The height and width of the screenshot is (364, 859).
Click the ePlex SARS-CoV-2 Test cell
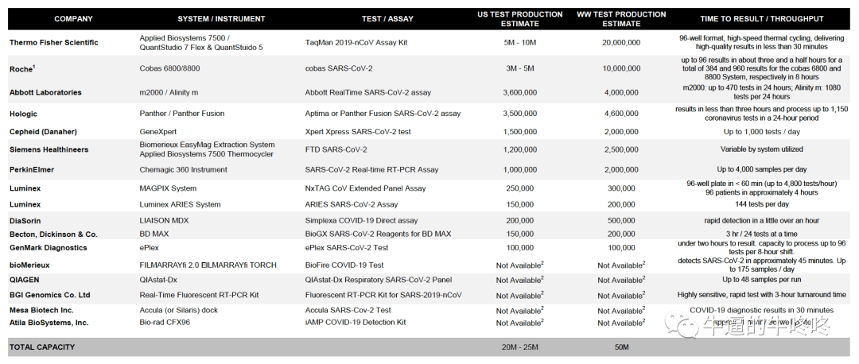[x=346, y=247]
